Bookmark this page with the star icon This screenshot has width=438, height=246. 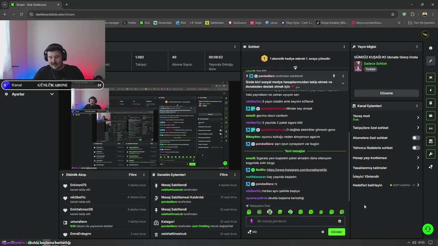click(x=393, y=14)
